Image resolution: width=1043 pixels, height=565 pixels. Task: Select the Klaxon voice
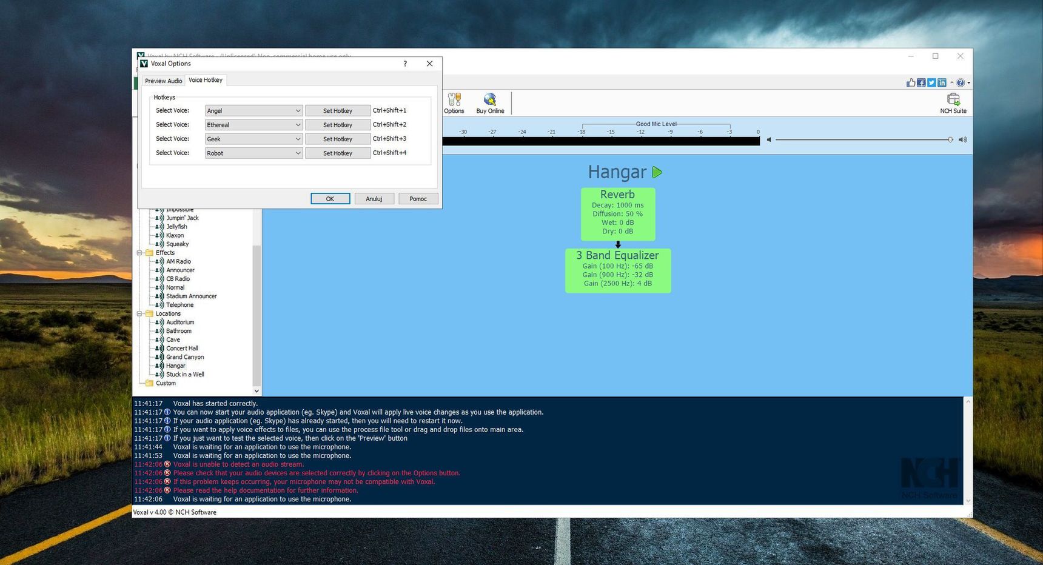(x=175, y=235)
